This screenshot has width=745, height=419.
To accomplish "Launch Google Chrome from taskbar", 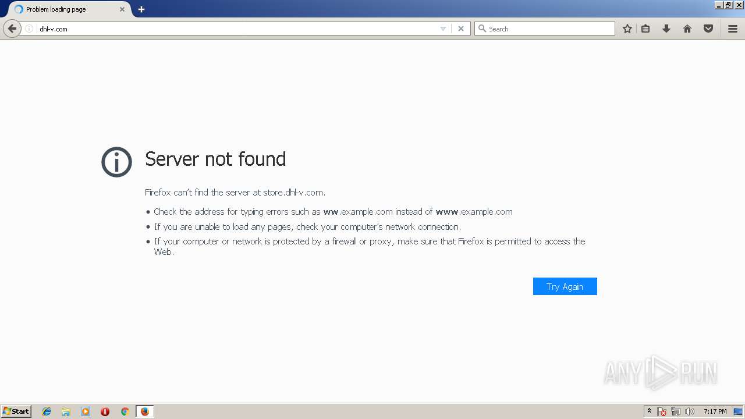I will [125, 411].
